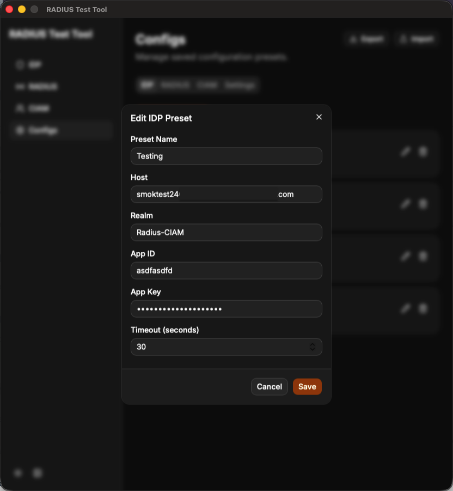The image size is (453, 491).
Task: Increment the Timeout with the up arrow
Action: click(312, 344)
